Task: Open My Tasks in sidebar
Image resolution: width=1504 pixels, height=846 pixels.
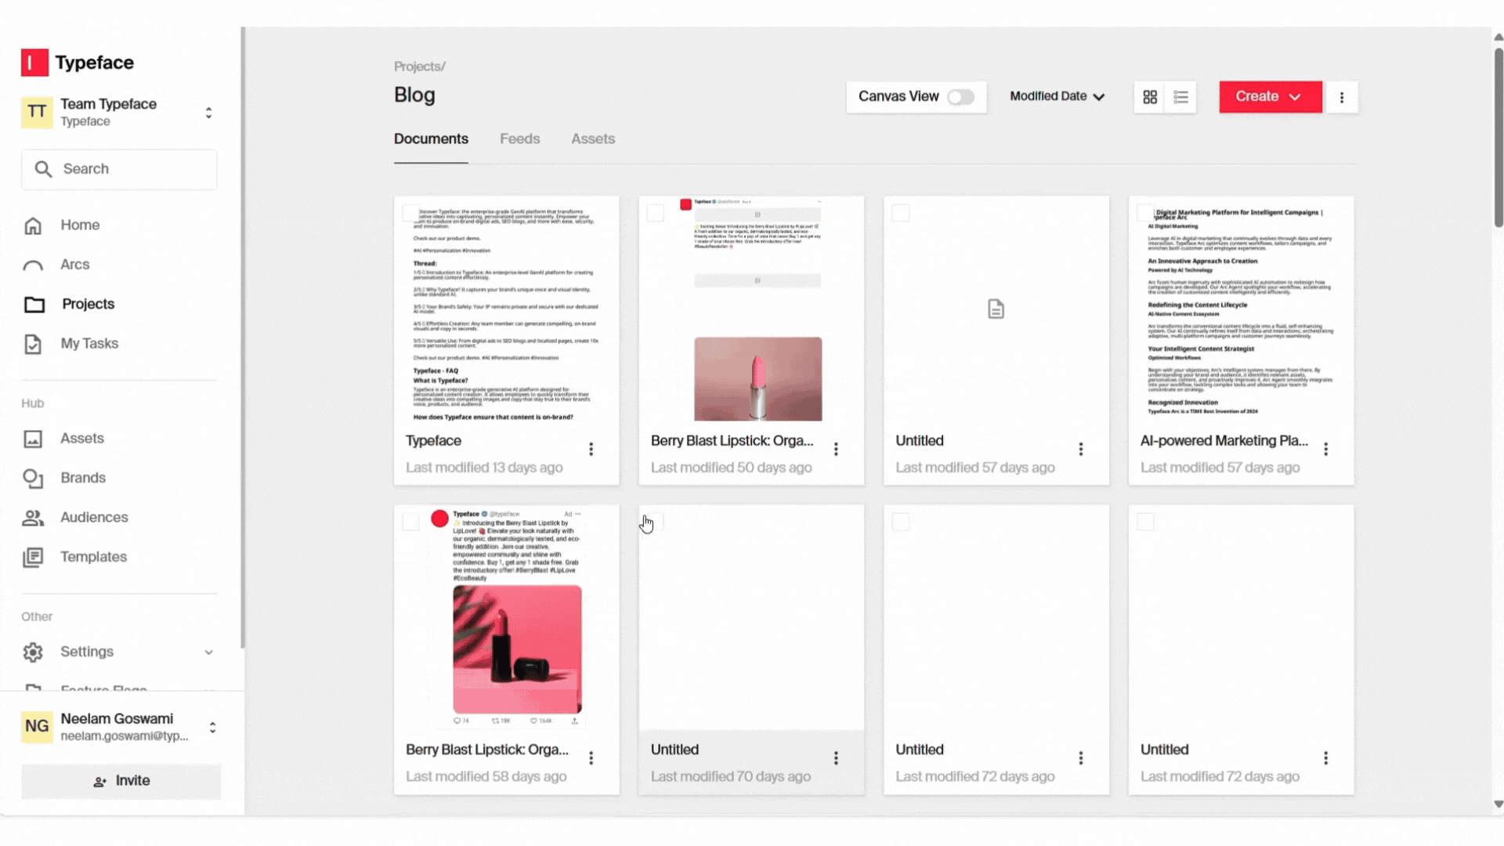Action: coord(89,344)
